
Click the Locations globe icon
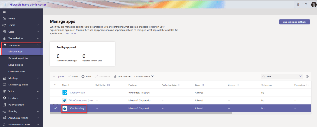point(4,98)
